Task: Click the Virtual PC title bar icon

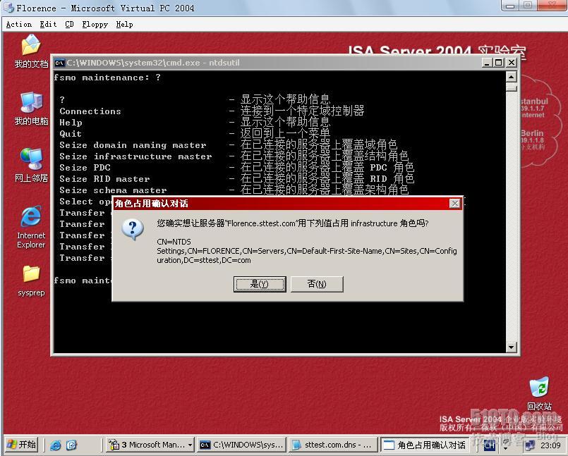Action: click(8, 8)
